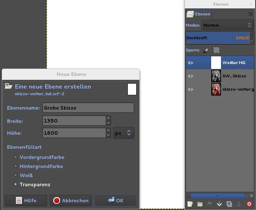Create a new layer from the bottom toolbar

click(x=190, y=204)
